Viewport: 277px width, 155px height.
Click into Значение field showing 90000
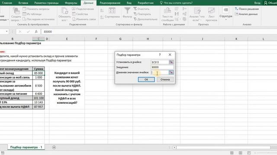(162, 67)
